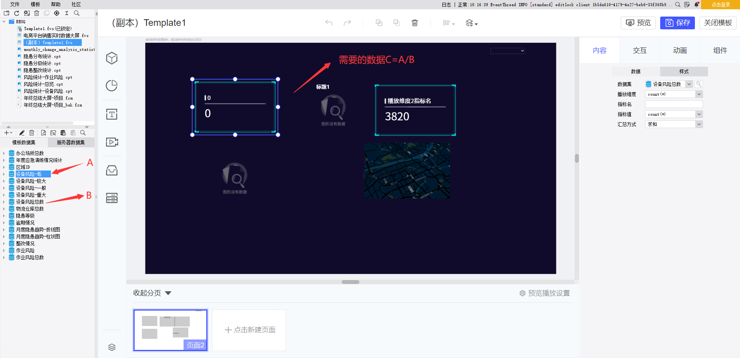The image size is (740, 358).
Task: Refresh the file tree with the reload icon
Action: [17, 13]
